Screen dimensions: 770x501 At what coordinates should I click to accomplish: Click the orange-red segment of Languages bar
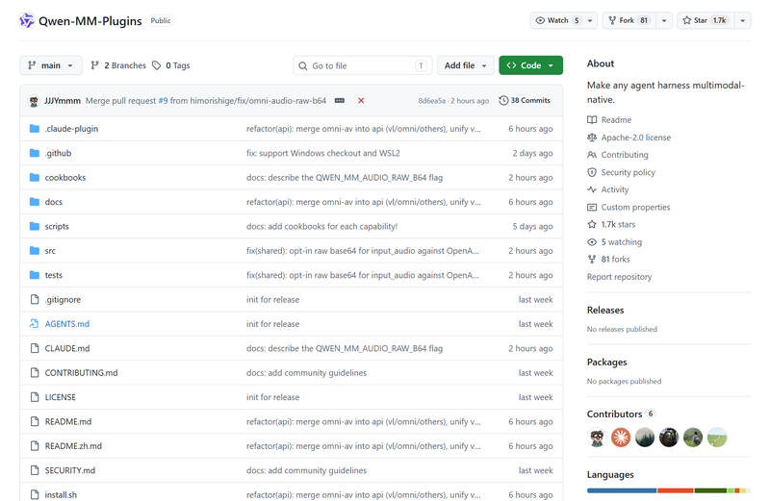tap(676, 490)
